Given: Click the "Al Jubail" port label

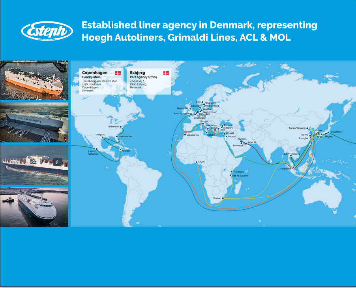Looking at the screenshot, I should coord(242,139).
